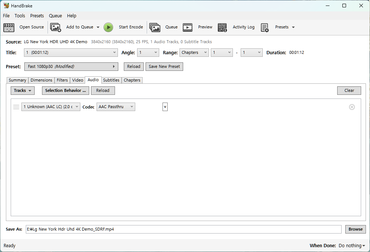Screen dimensions: 370x252
Task: Open the Angle dropdown
Action: 148,52
